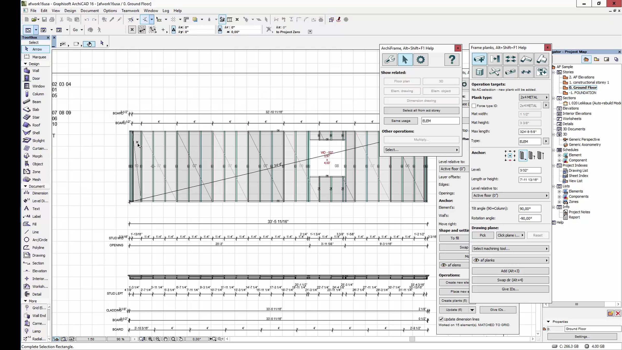Collapse the Design section in ToolBox

25,64
